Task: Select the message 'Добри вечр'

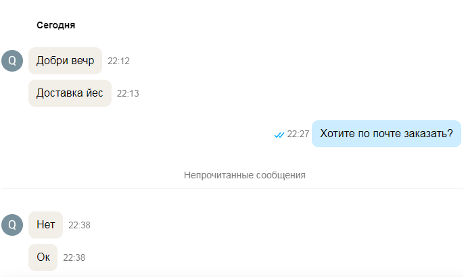Action: [65, 61]
